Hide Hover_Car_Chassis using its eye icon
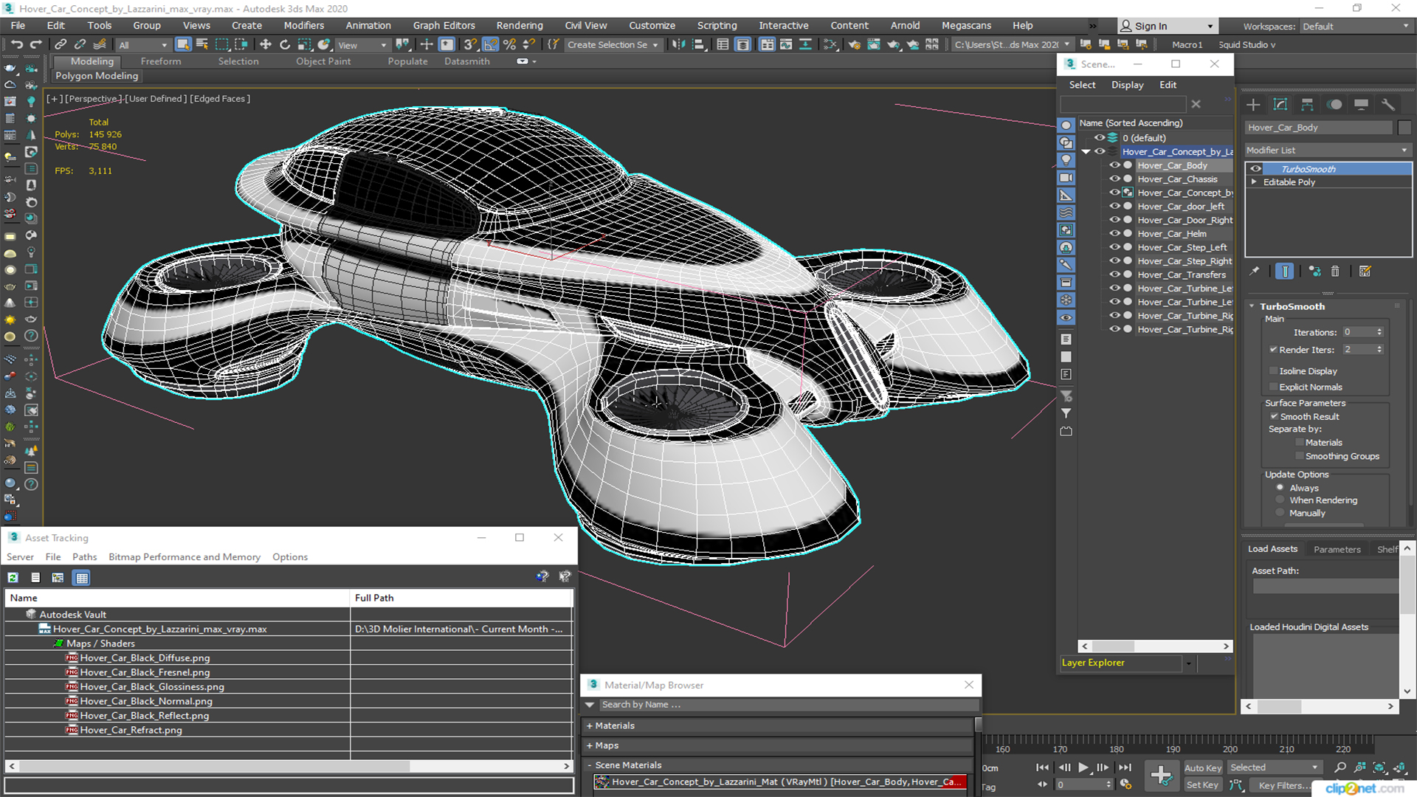 [x=1114, y=179]
